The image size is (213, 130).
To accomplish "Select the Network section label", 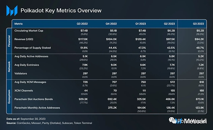I will coord(9,67).
